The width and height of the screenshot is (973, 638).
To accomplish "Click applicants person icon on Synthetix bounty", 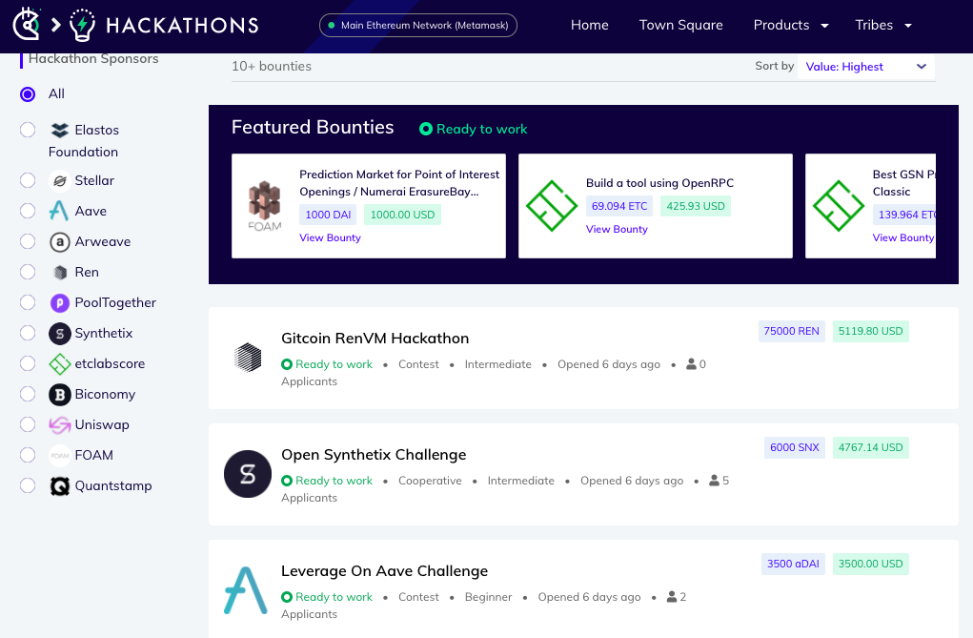I will [714, 481].
